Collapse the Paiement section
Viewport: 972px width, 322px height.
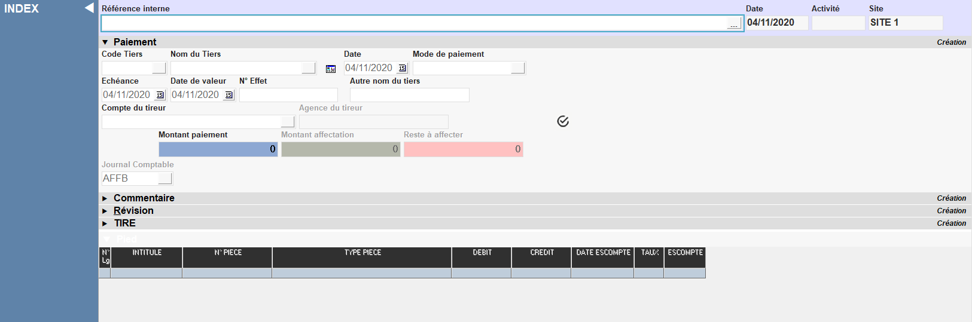105,42
